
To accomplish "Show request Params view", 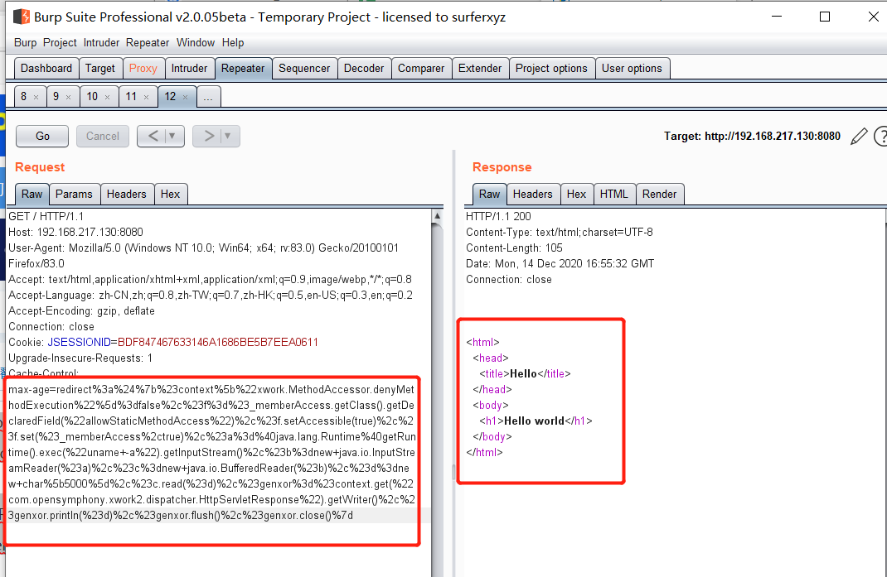I will 74,194.
